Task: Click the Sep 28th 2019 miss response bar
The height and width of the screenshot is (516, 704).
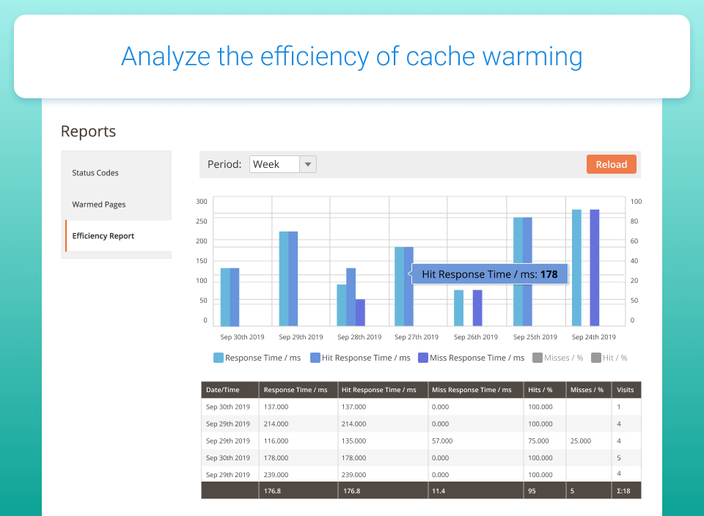Action: [360, 312]
